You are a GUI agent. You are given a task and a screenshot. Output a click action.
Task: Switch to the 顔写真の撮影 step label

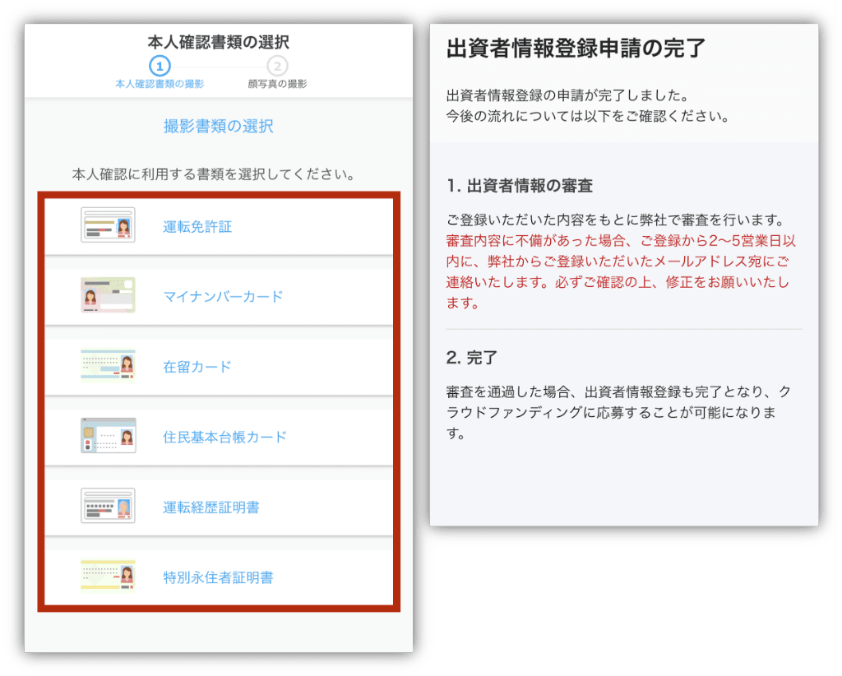(277, 84)
